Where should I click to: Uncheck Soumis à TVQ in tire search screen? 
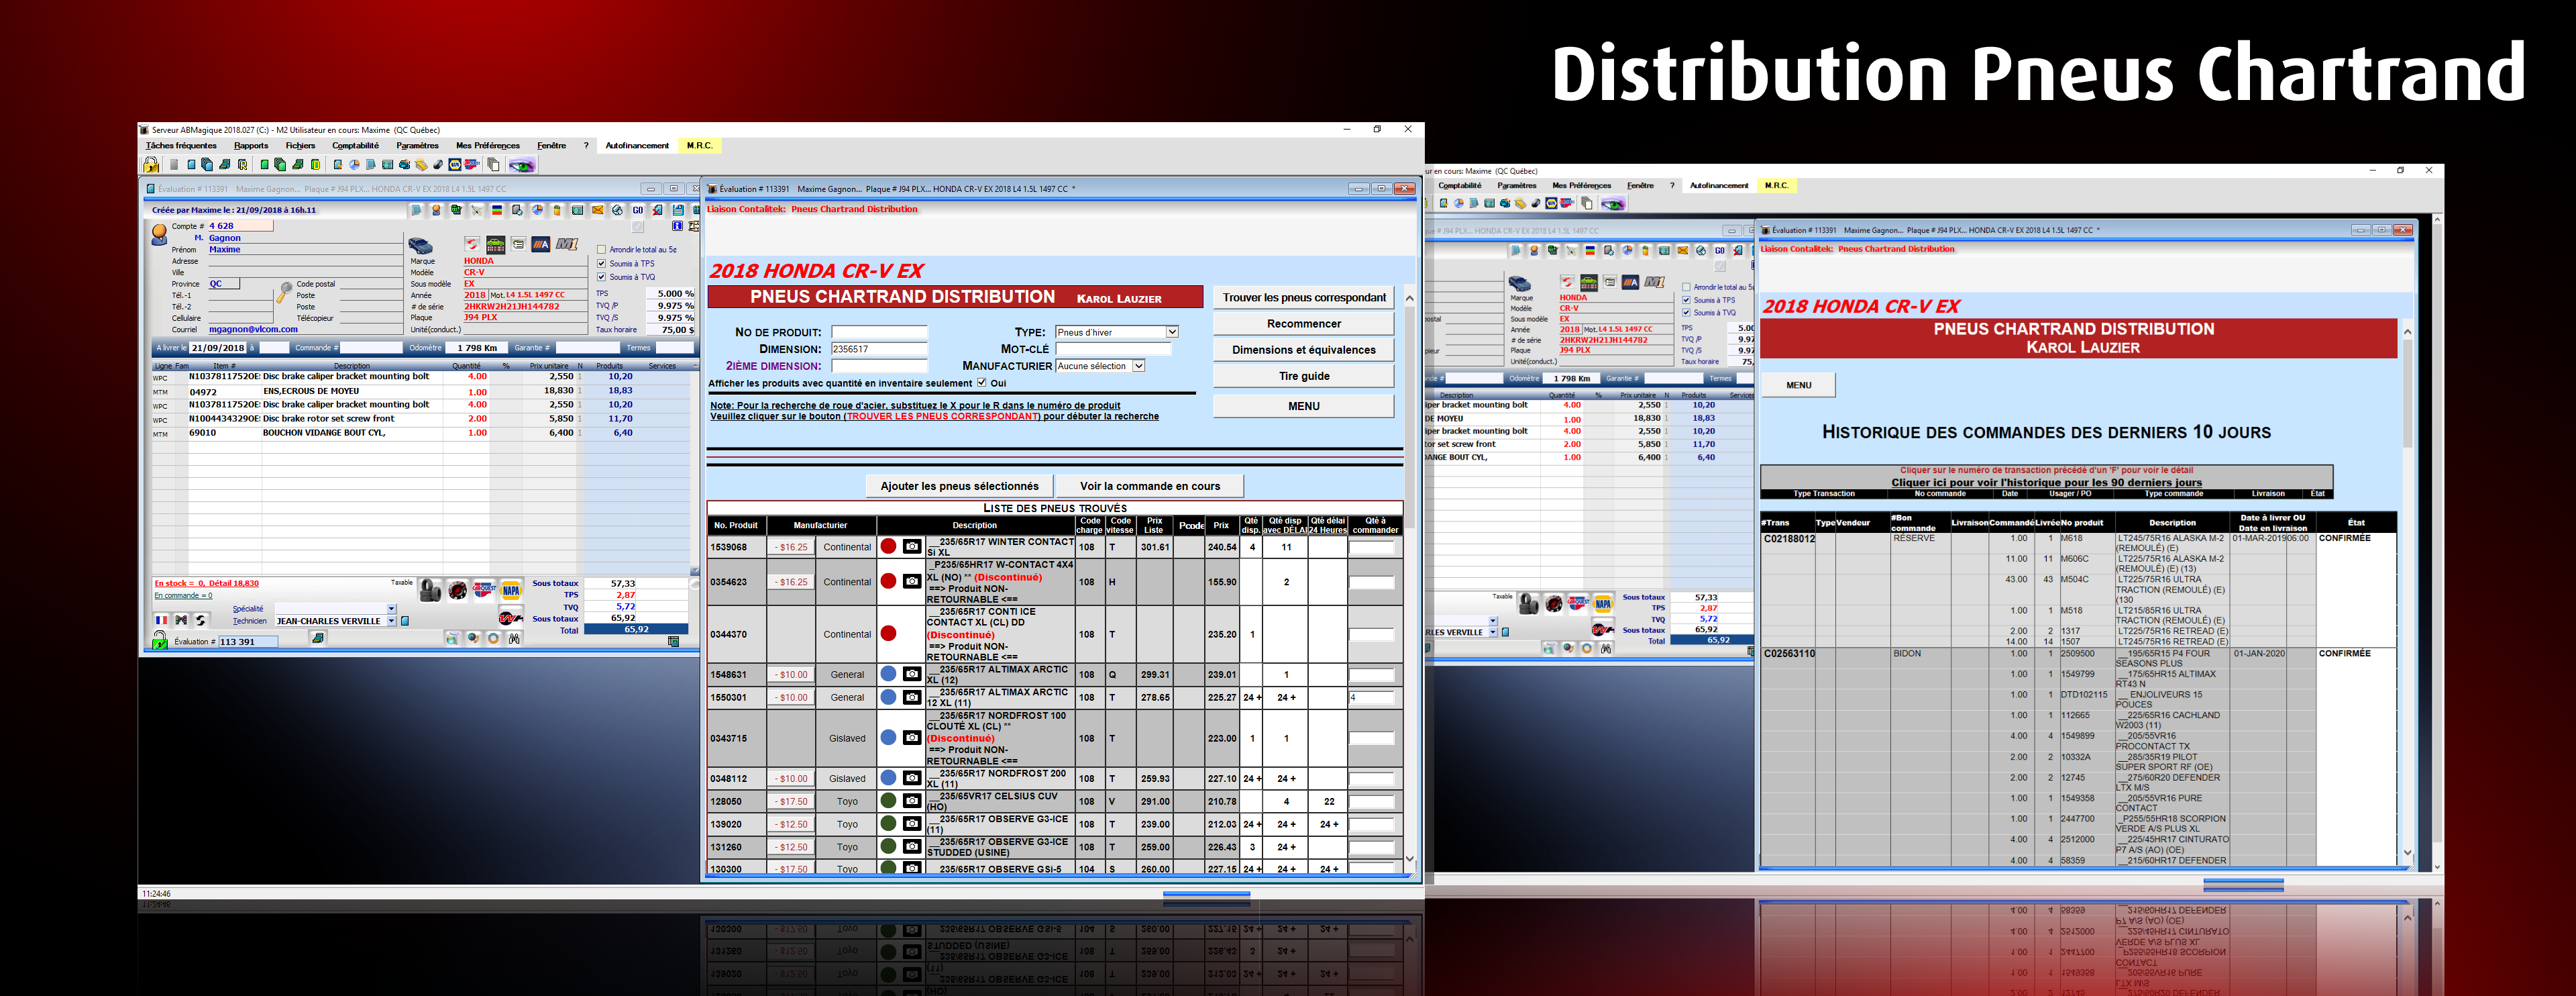(601, 277)
